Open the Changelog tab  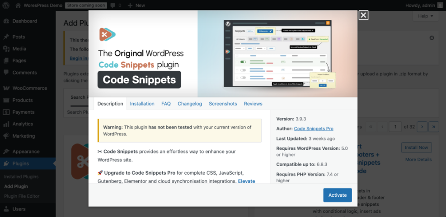click(x=190, y=104)
